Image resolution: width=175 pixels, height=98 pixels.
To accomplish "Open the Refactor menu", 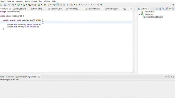I will point(11,1).
